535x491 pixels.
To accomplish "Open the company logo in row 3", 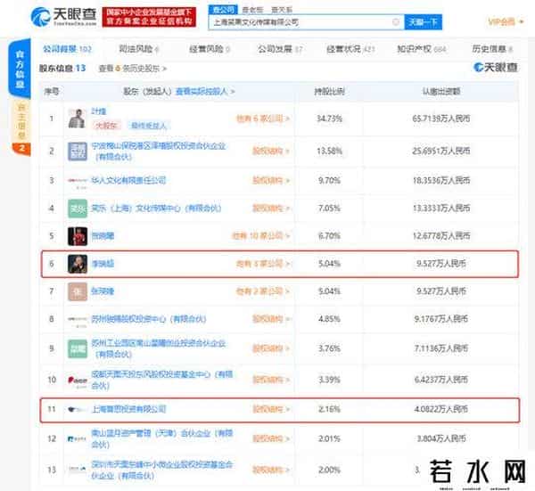I will tap(78, 180).
